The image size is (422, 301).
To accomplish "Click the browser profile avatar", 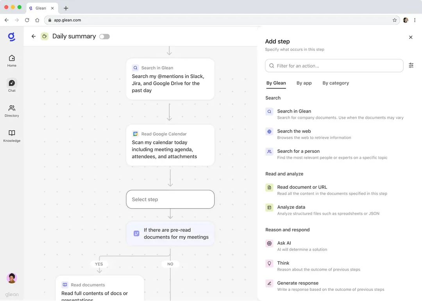I will [406, 20].
